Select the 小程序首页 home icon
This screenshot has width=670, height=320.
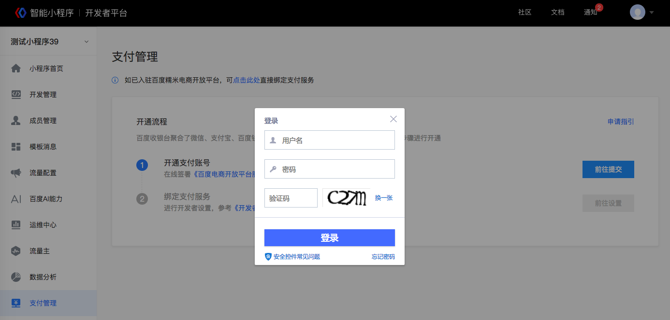(16, 68)
